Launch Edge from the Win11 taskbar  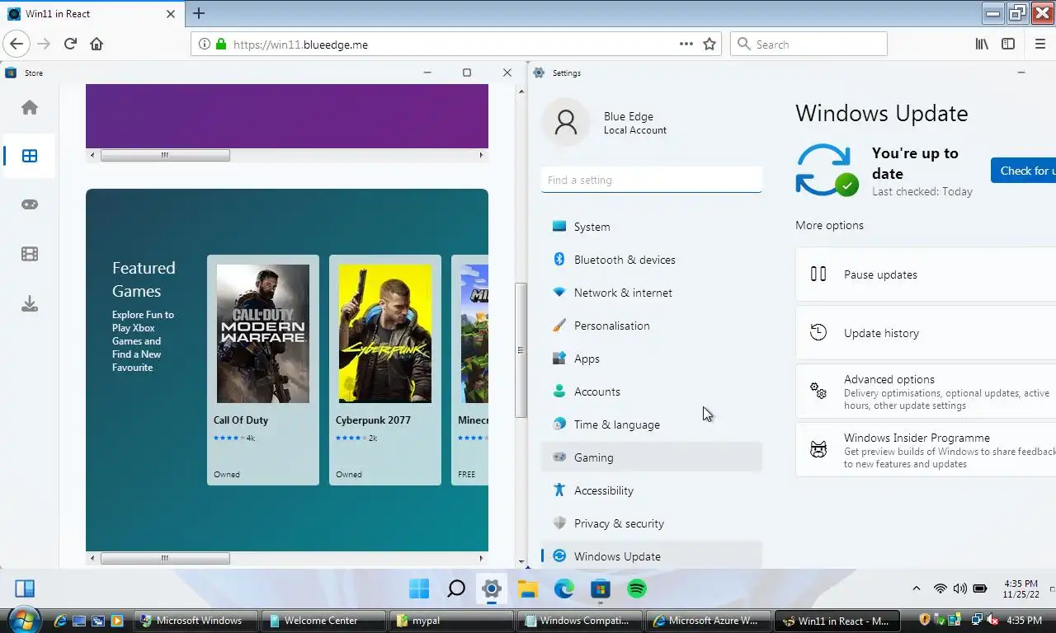tap(564, 588)
